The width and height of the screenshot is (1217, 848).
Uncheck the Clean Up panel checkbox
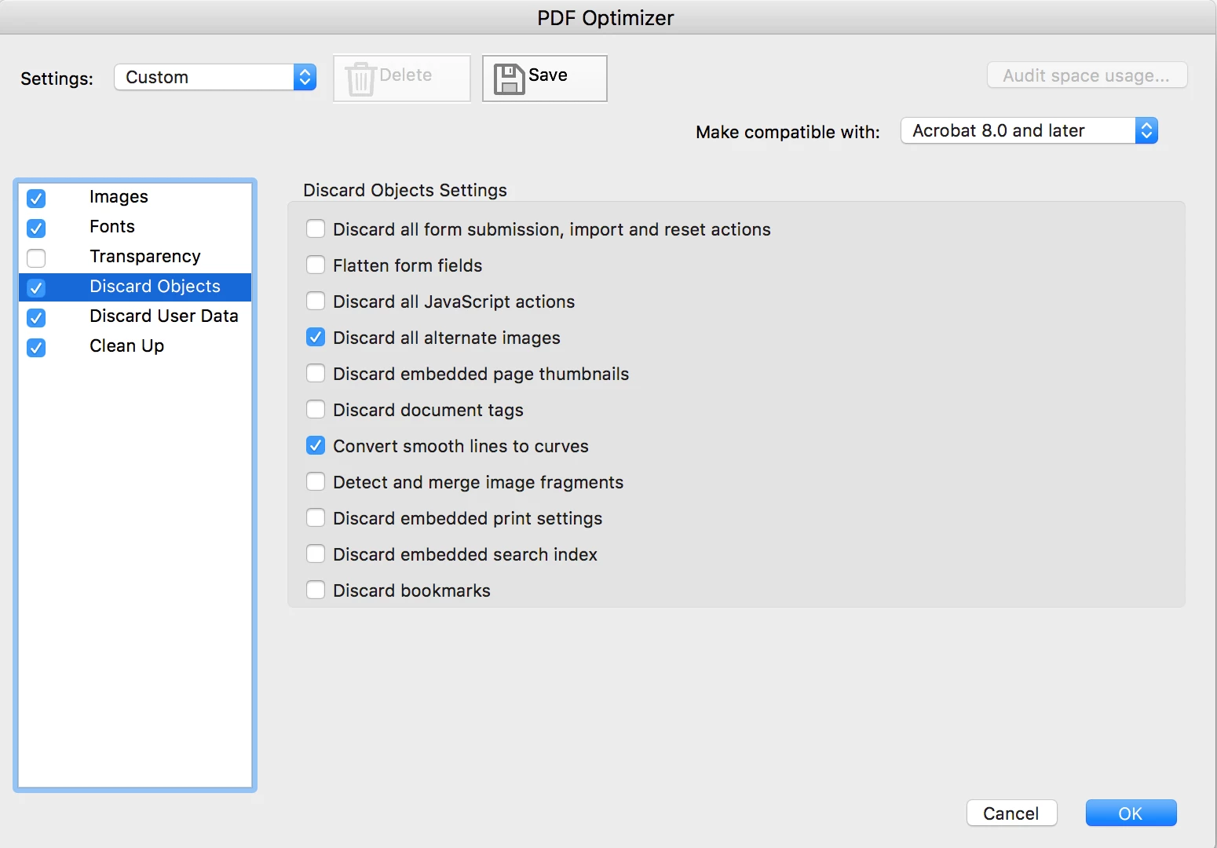pos(36,347)
